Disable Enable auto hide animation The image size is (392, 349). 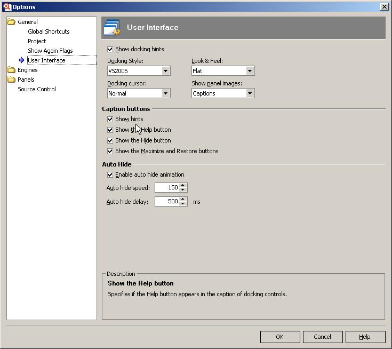pyautogui.click(x=110, y=175)
